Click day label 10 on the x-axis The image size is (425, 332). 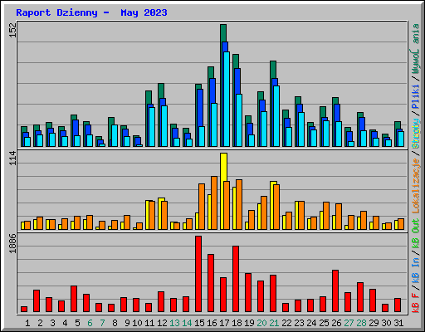(137, 323)
